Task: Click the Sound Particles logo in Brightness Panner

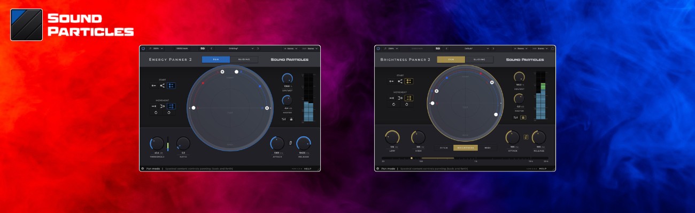Action: tap(524, 60)
